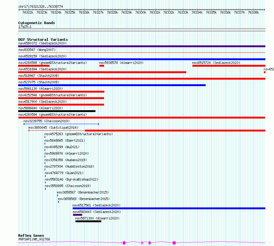The image size is (274, 246).
Task: Click the nsv3354358 (Audano2019) label
Action: click(66, 160)
